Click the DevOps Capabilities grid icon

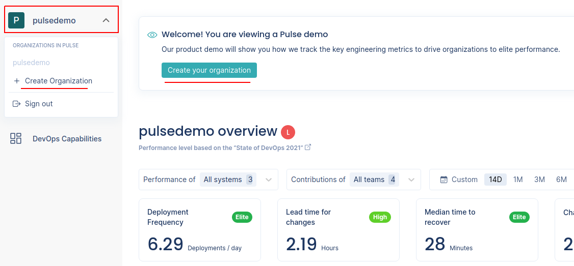(x=16, y=138)
